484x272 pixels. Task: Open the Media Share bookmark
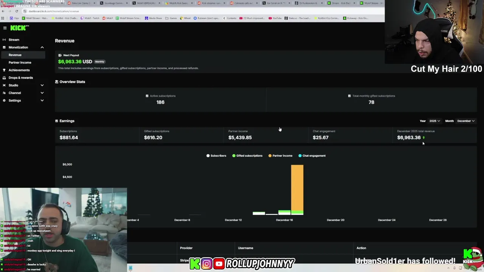pos(153,18)
